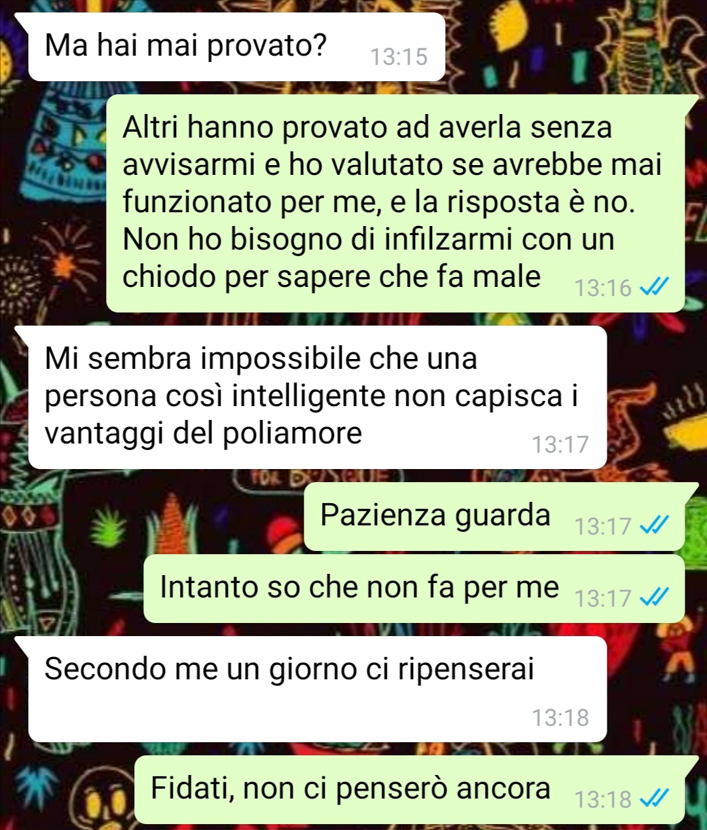Click read ticks on "Pazienza guarda" message

pos(653,525)
